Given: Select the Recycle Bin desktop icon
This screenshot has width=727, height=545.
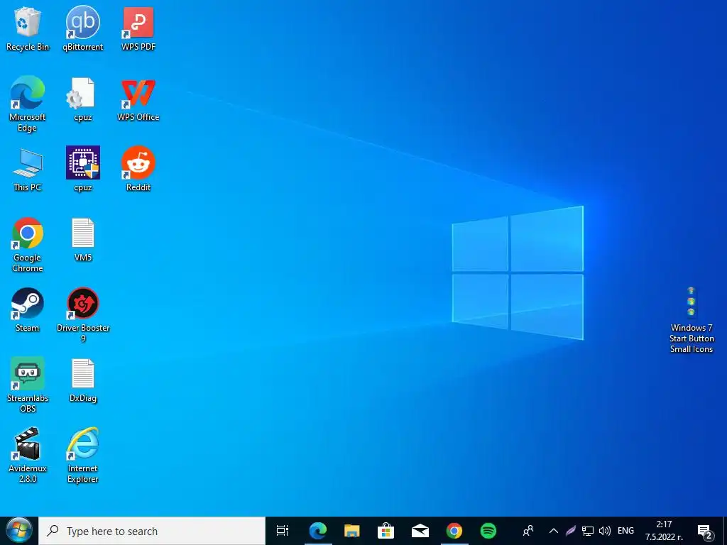Looking at the screenshot, I should pyautogui.click(x=28, y=28).
